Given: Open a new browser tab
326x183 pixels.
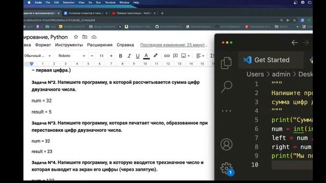Looking at the screenshot, I should point(162,13).
